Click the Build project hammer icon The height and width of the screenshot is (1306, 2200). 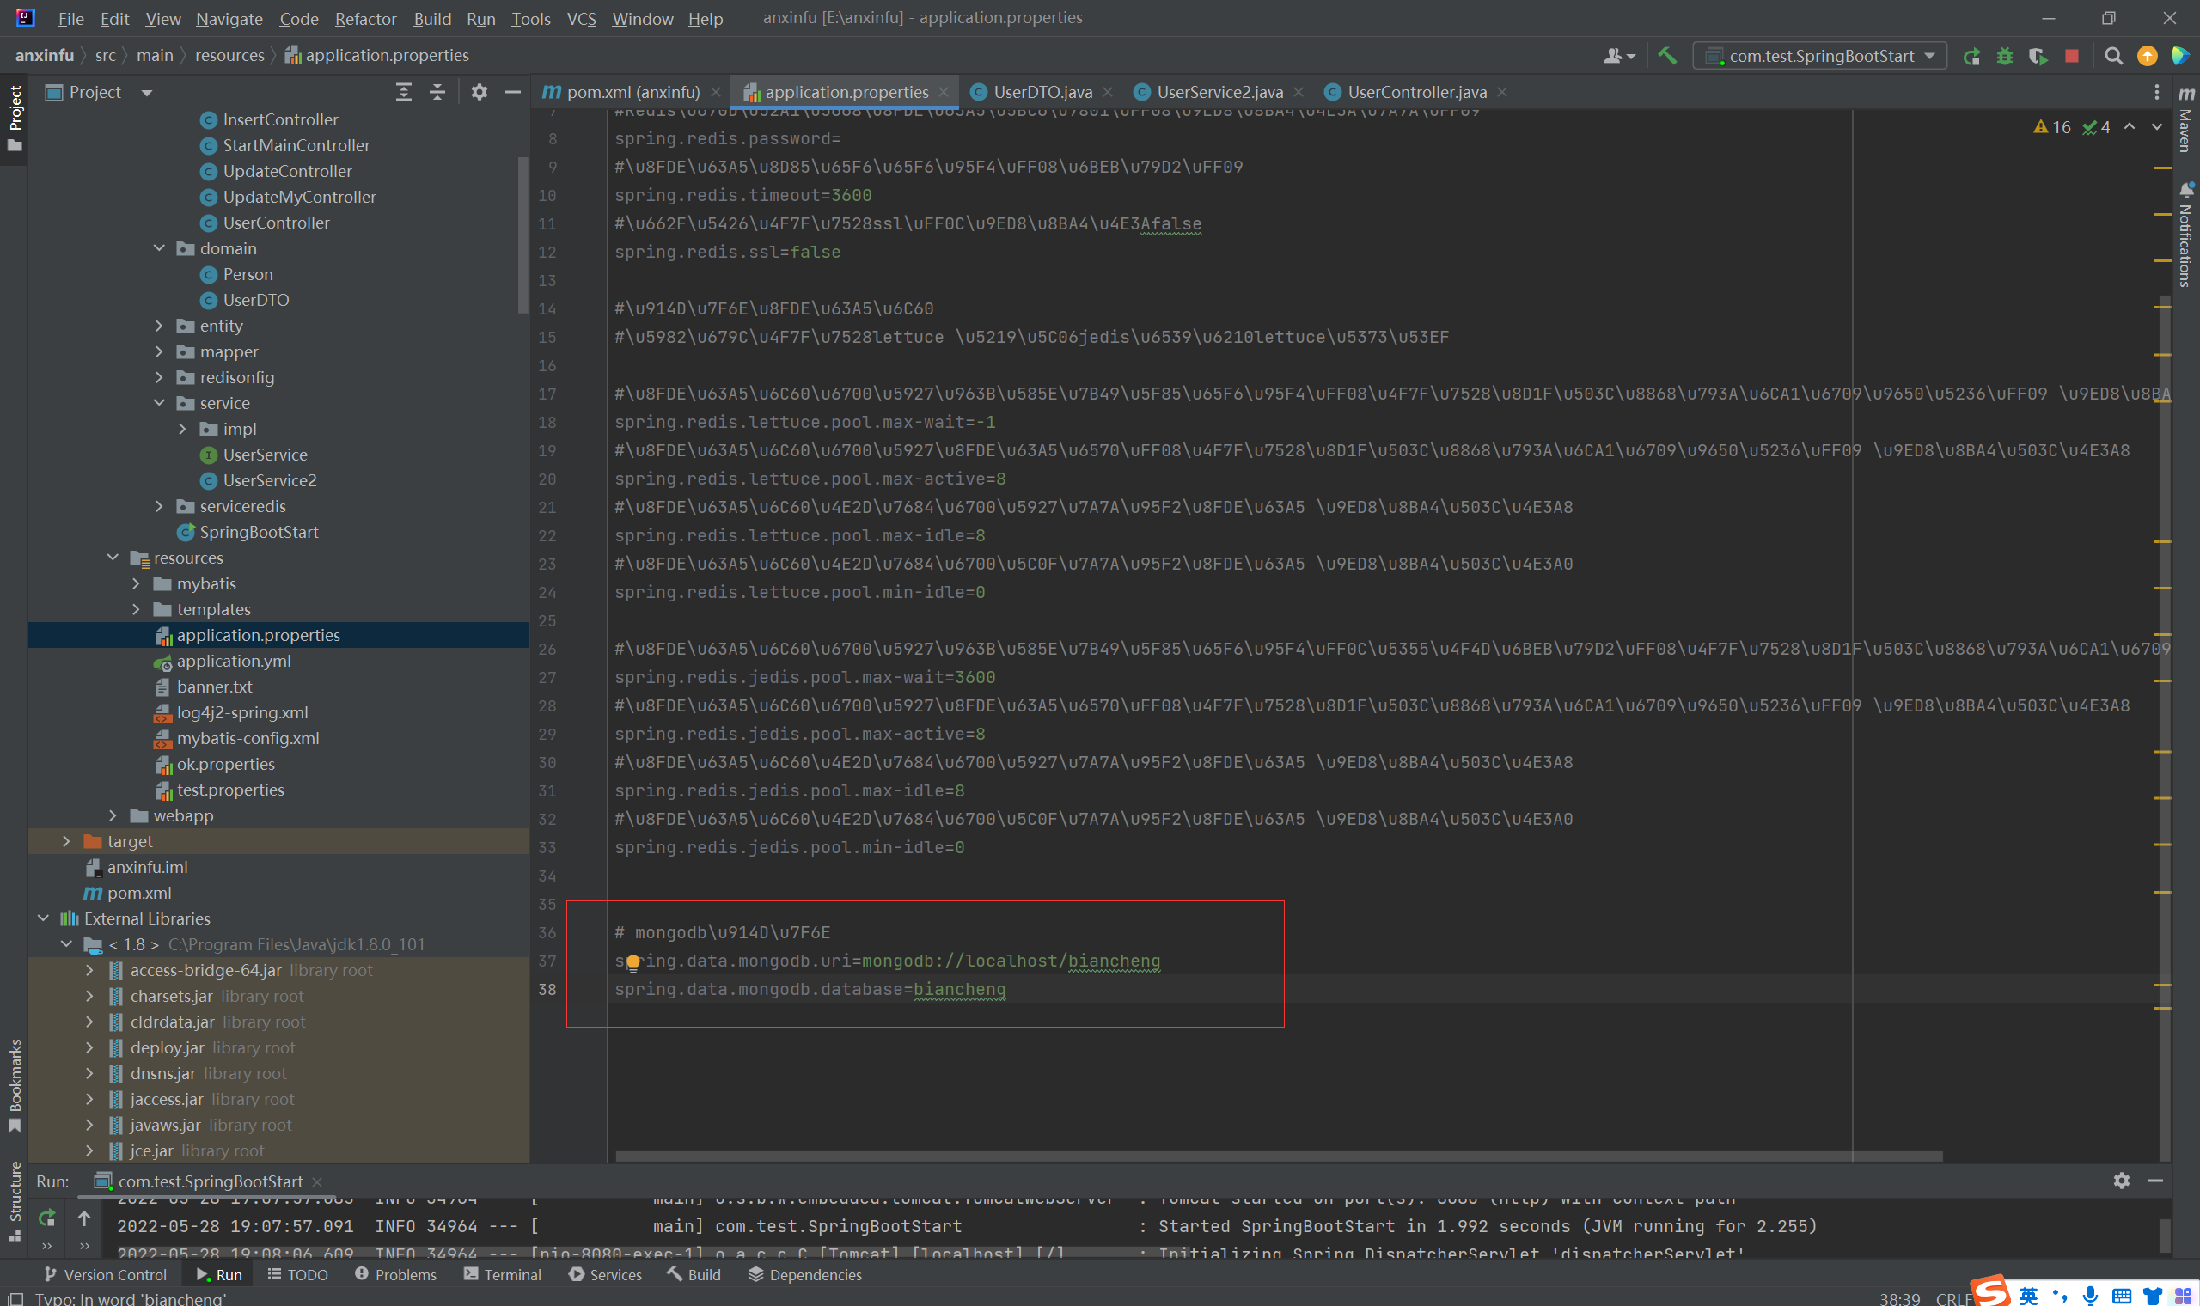(x=1665, y=56)
